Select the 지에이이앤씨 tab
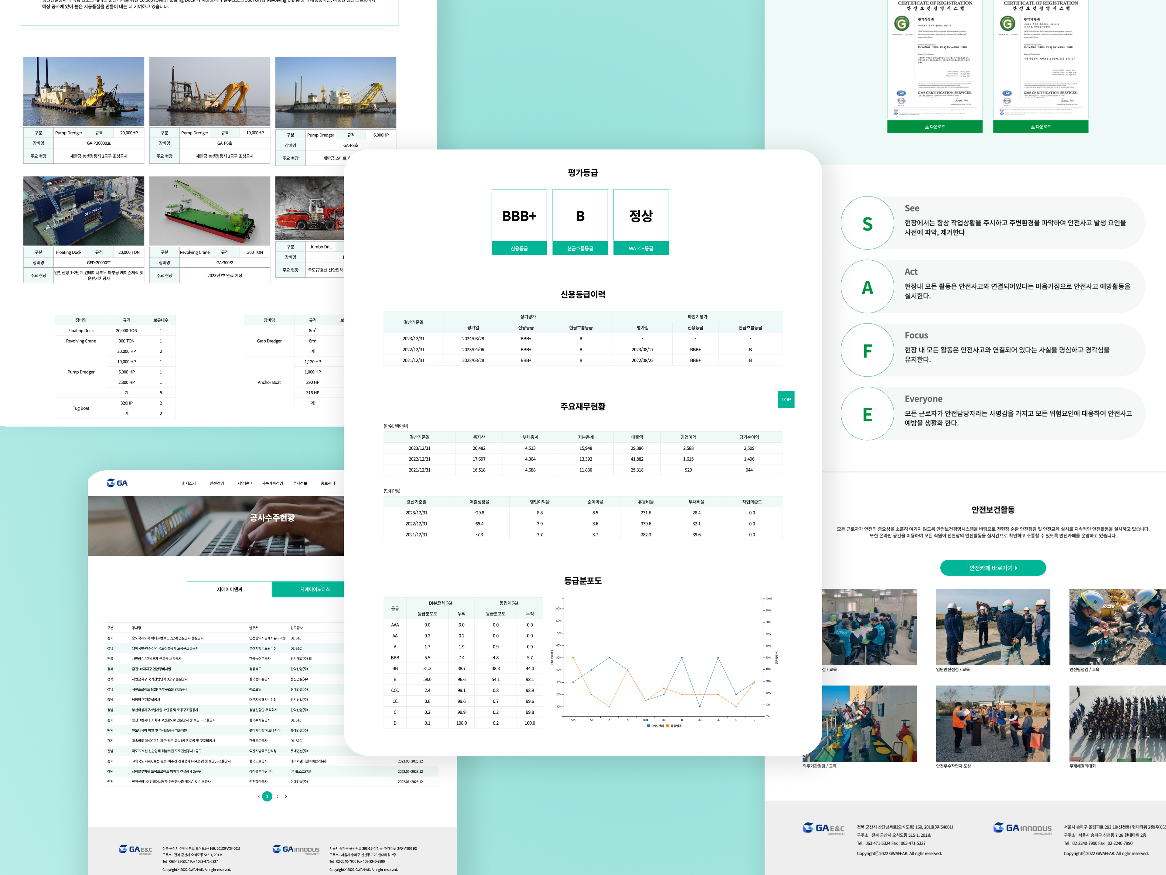1166x875 pixels. point(229,589)
